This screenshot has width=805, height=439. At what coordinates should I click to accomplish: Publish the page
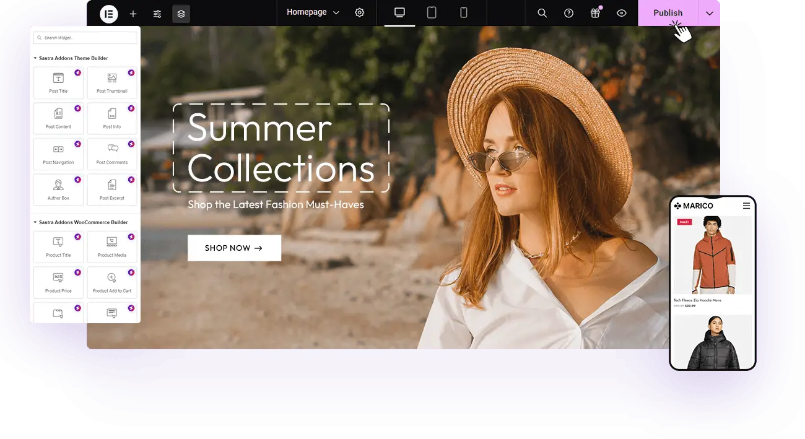click(x=668, y=12)
